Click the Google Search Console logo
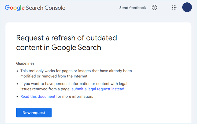The image size is (197, 124). pos(35,8)
